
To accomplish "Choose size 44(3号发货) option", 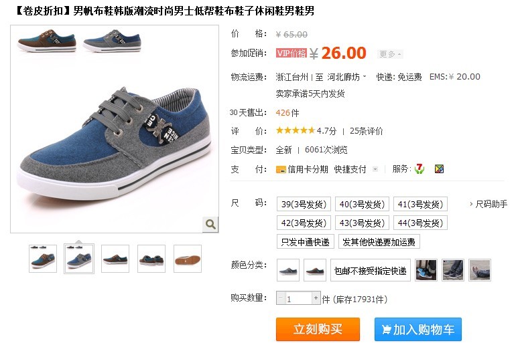I will 420,223.
